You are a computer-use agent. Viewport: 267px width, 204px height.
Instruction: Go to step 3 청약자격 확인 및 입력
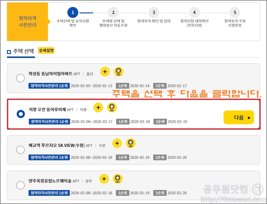click(154, 15)
